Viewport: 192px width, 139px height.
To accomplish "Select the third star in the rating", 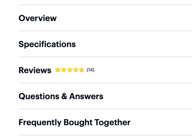I will (69, 70).
